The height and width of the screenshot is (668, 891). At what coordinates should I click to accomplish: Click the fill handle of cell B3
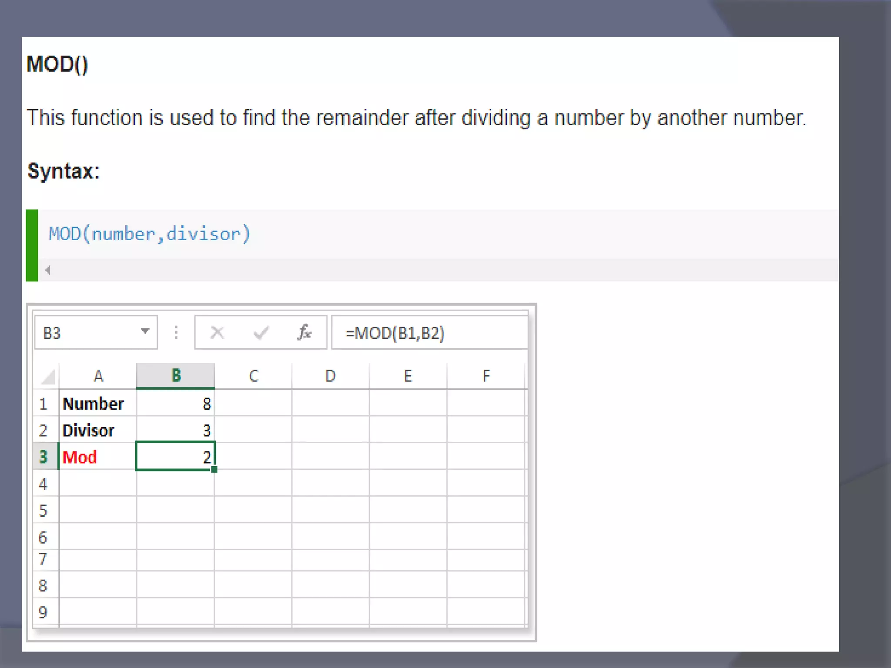pos(214,469)
